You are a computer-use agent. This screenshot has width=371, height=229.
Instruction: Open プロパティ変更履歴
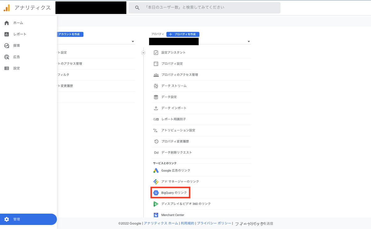175,141
